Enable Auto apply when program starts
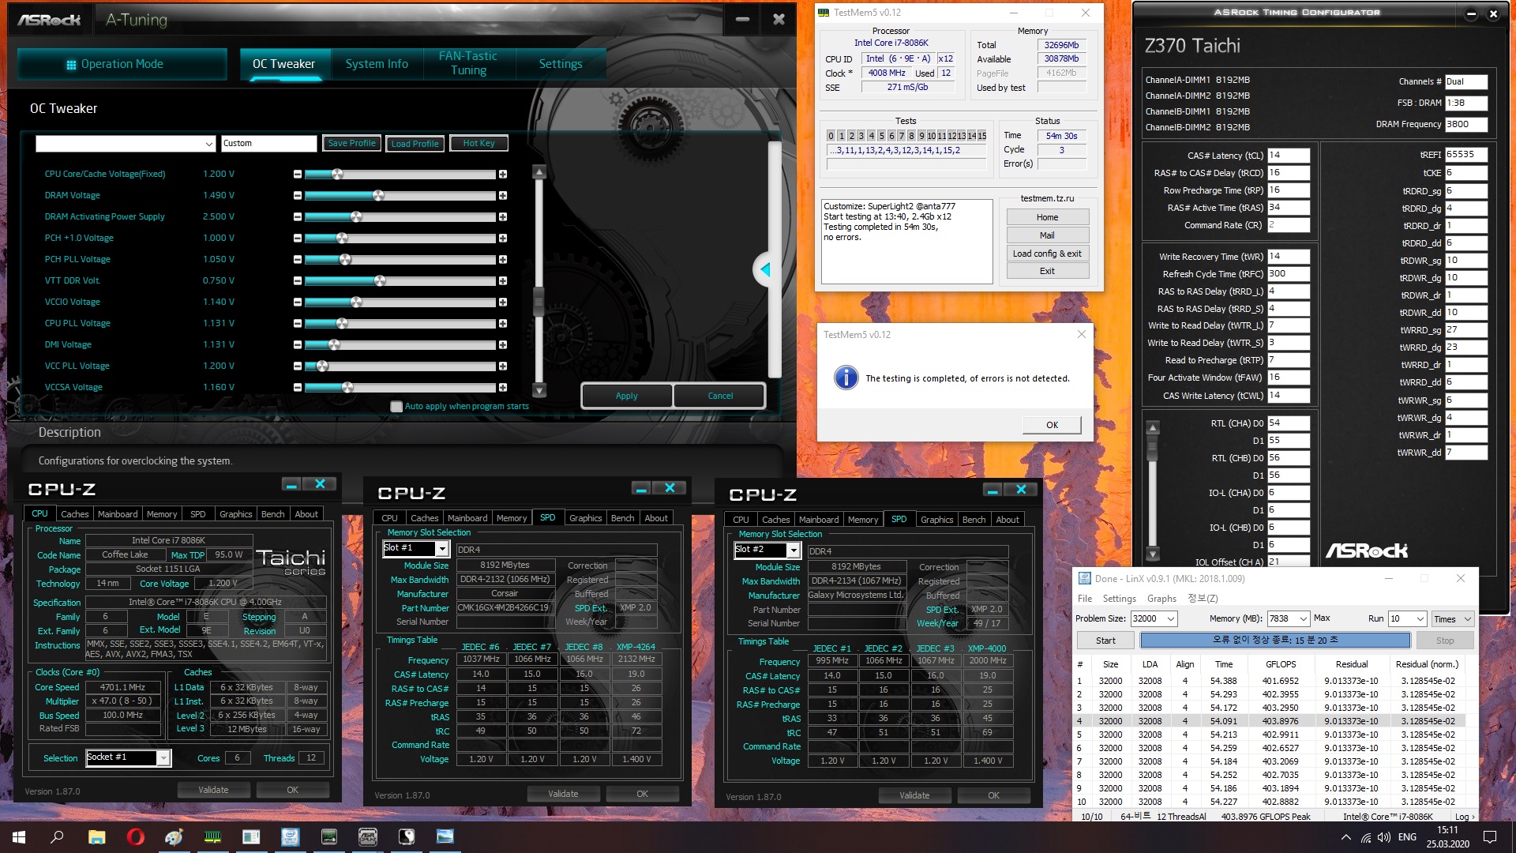The image size is (1516, 853). click(396, 406)
